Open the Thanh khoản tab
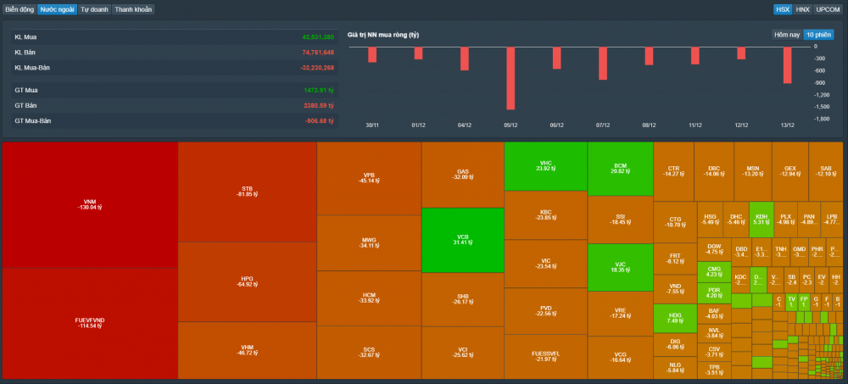 click(x=133, y=9)
